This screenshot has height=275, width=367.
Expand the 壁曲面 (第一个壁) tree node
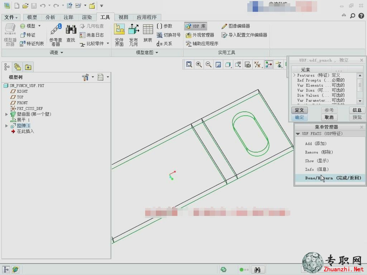coord(6,114)
